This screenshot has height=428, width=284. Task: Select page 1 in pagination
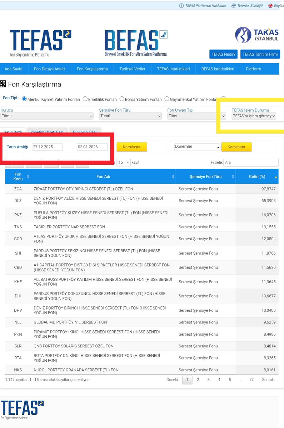[187, 379]
